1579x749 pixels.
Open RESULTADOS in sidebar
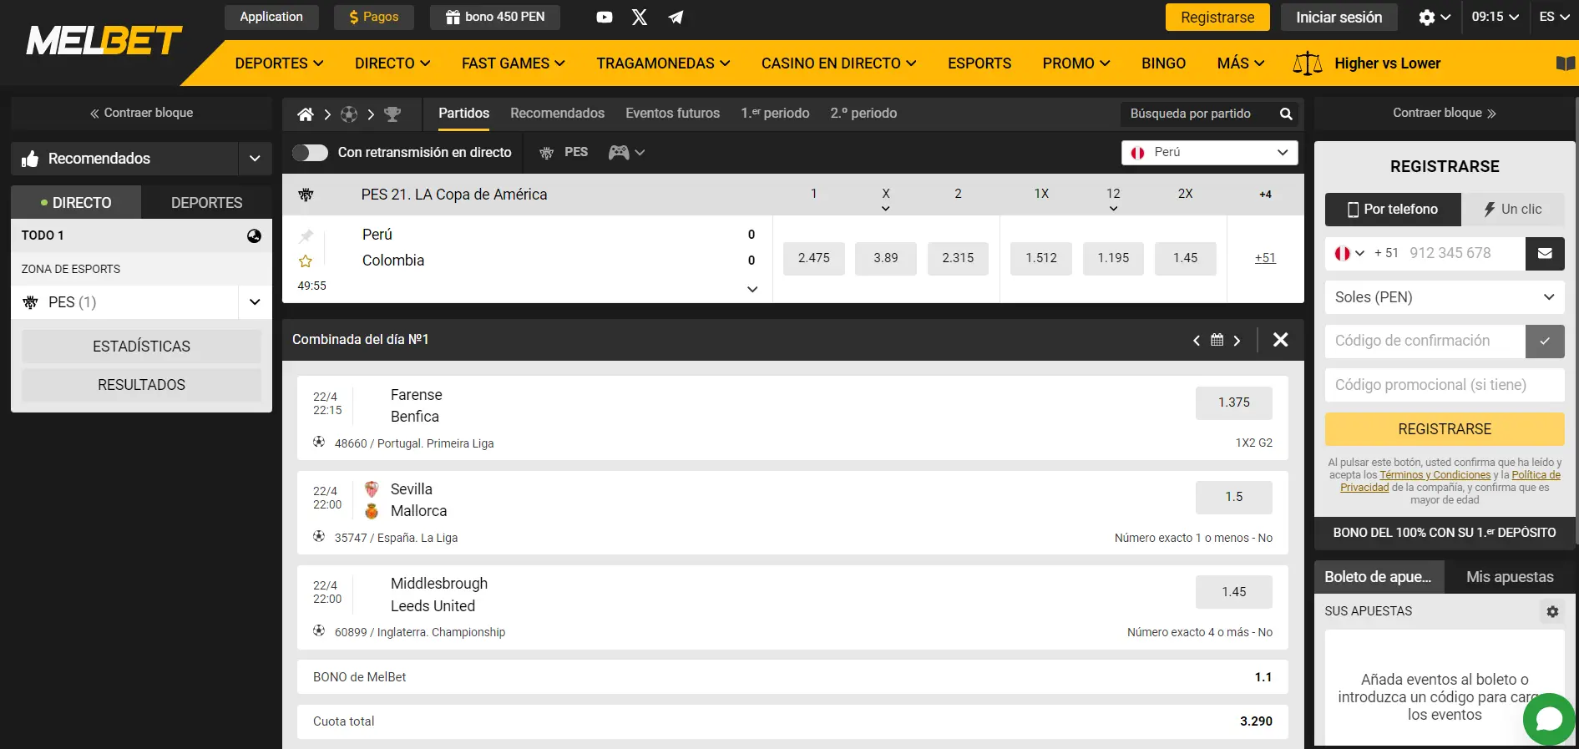(141, 385)
